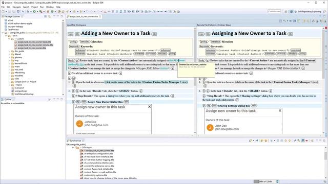Image resolution: width=328 pixels, height=184 pixels.
Task: Select cf-enterprise-configuration.dita in Synchronize view
Action: tap(98, 153)
